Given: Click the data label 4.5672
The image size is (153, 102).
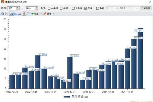Looking at the screenshot, I should [67, 81].
